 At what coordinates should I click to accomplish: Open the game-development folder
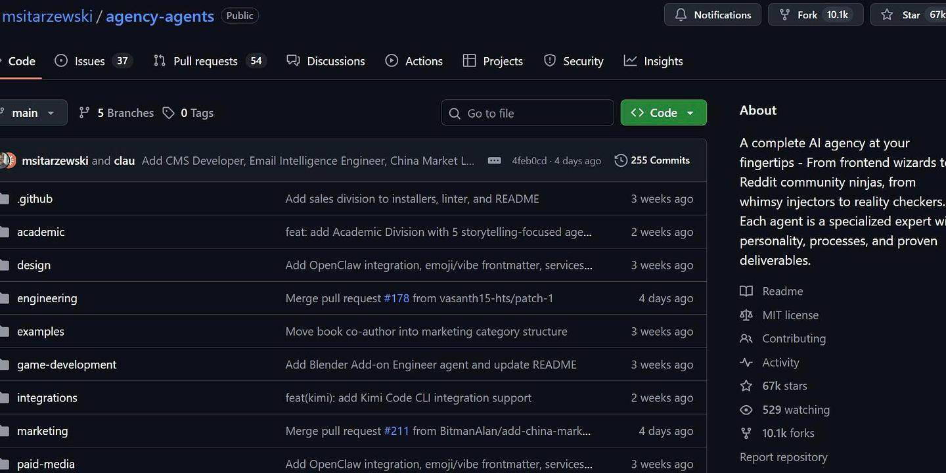[x=67, y=365]
